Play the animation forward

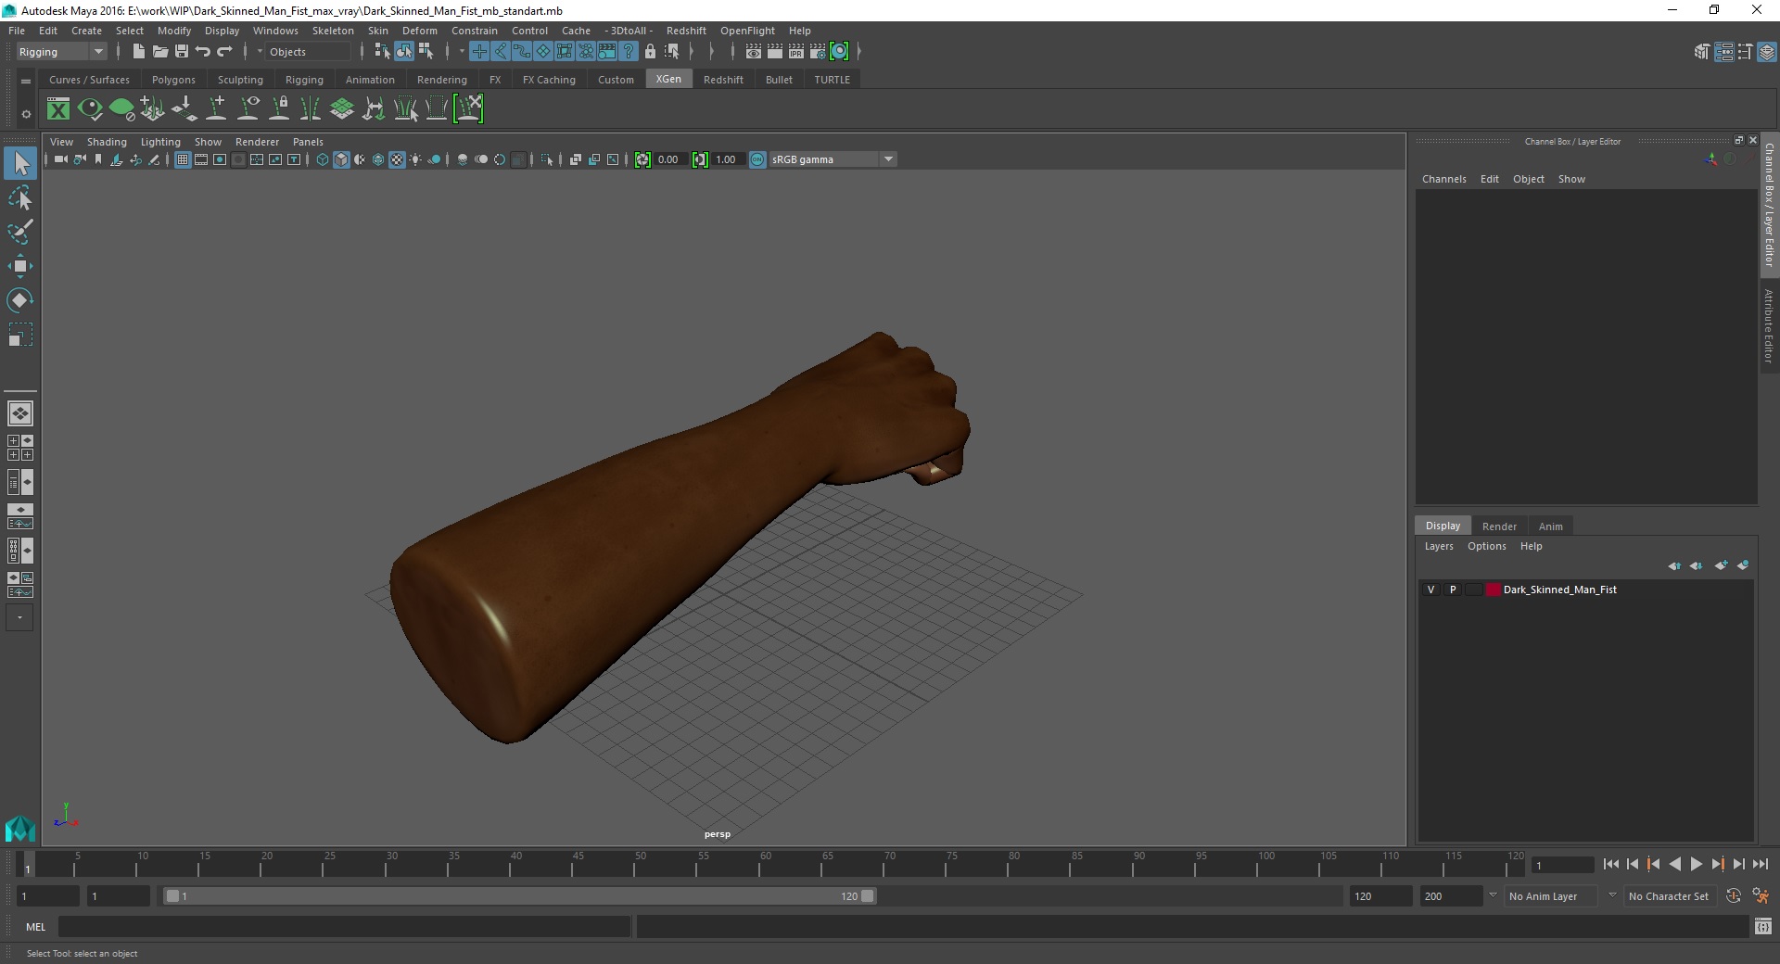[1696, 864]
